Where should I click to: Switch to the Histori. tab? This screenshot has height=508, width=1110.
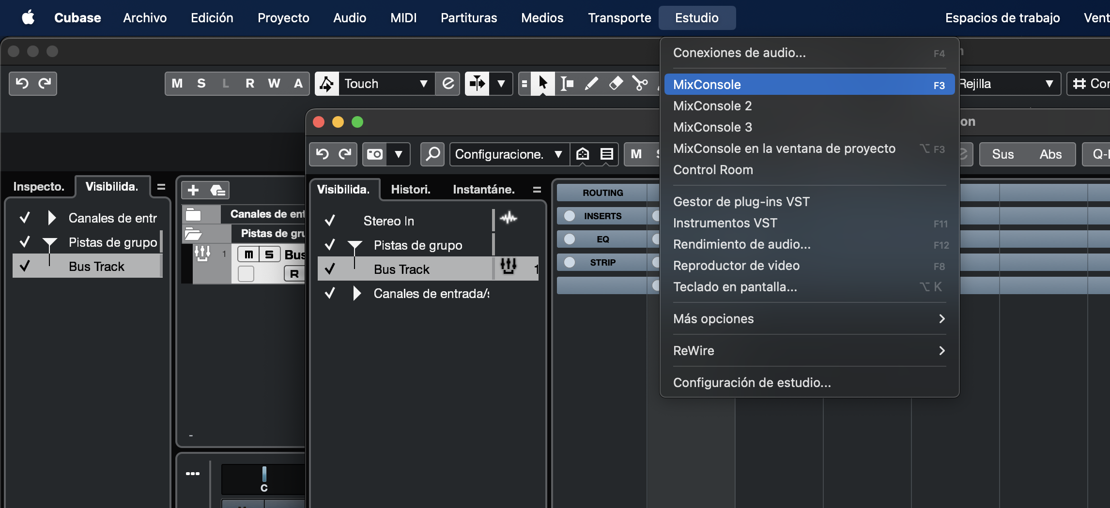410,190
